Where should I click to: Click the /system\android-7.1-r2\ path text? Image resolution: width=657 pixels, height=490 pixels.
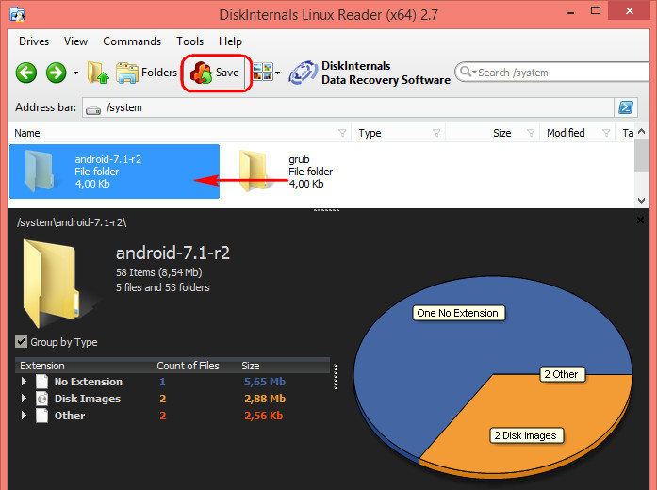[72, 222]
